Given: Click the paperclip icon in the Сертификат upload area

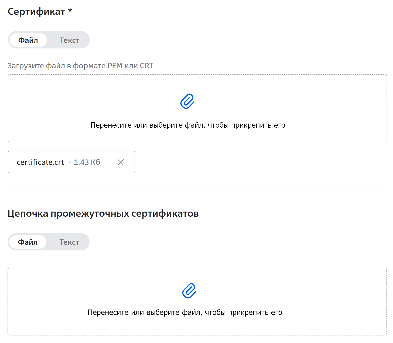Looking at the screenshot, I should point(187,101).
